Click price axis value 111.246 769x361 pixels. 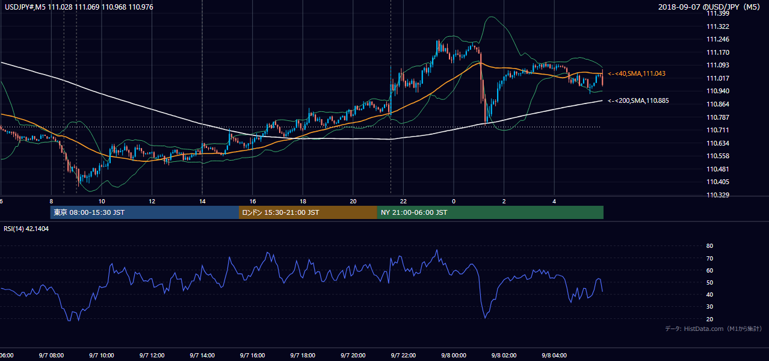point(717,39)
